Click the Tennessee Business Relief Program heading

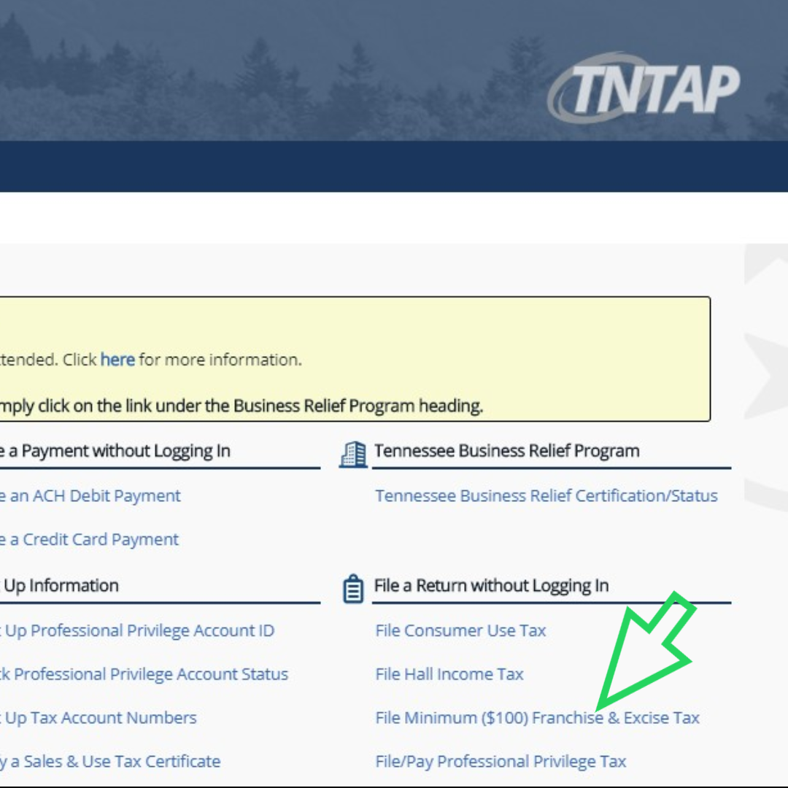coord(506,452)
